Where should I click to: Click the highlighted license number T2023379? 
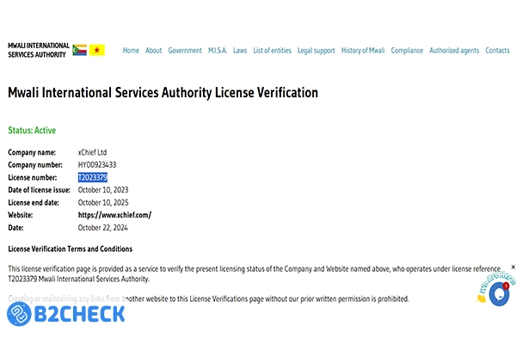[x=92, y=177]
